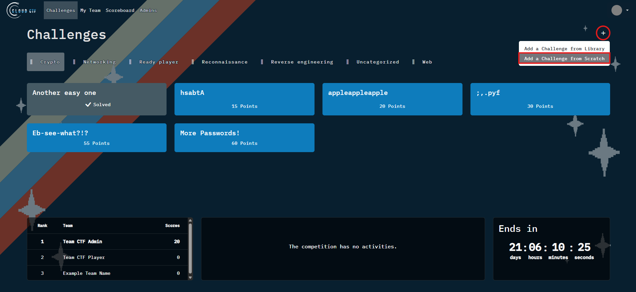This screenshot has height=292, width=636.
Task: Choose Add a Challenge from Scratch
Action: 564,59
